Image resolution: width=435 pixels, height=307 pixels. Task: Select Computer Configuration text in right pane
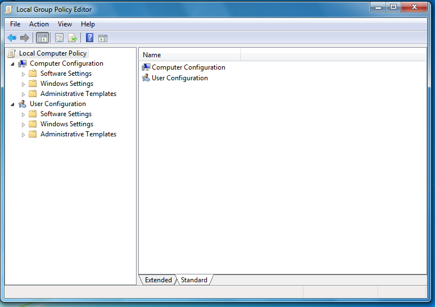(x=189, y=67)
